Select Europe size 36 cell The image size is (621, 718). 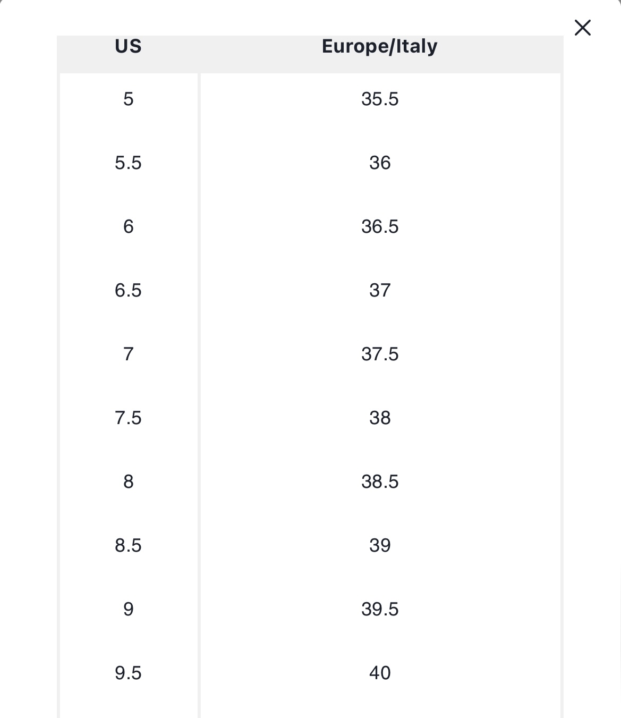pos(380,163)
